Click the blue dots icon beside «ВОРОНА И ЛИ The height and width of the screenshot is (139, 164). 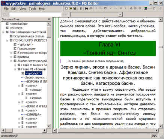coord(23,81)
